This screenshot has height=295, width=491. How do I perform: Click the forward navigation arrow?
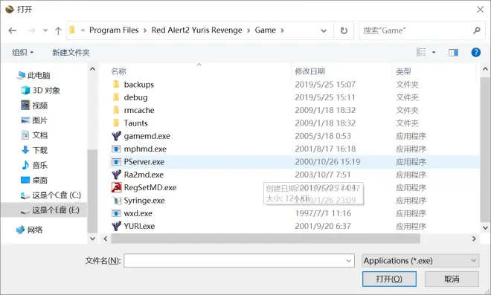[x=31, y=30]
